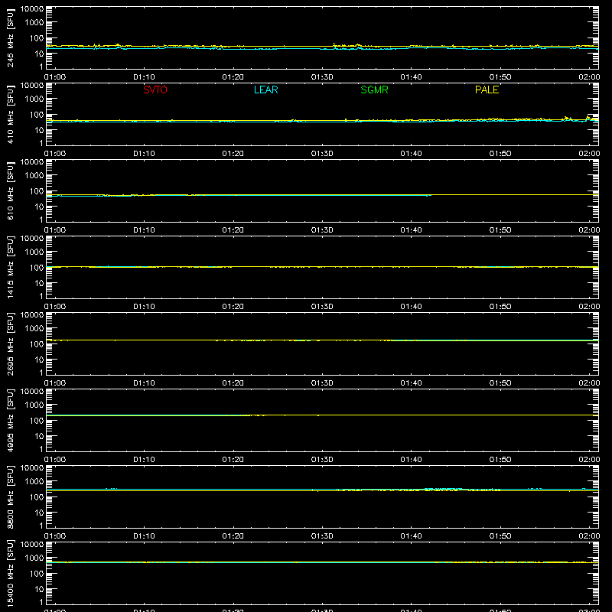Click the 245 MHz [SFU] axis title
Image resolution: width=612 pixels, height=612 pixels.
click(11, 37)
